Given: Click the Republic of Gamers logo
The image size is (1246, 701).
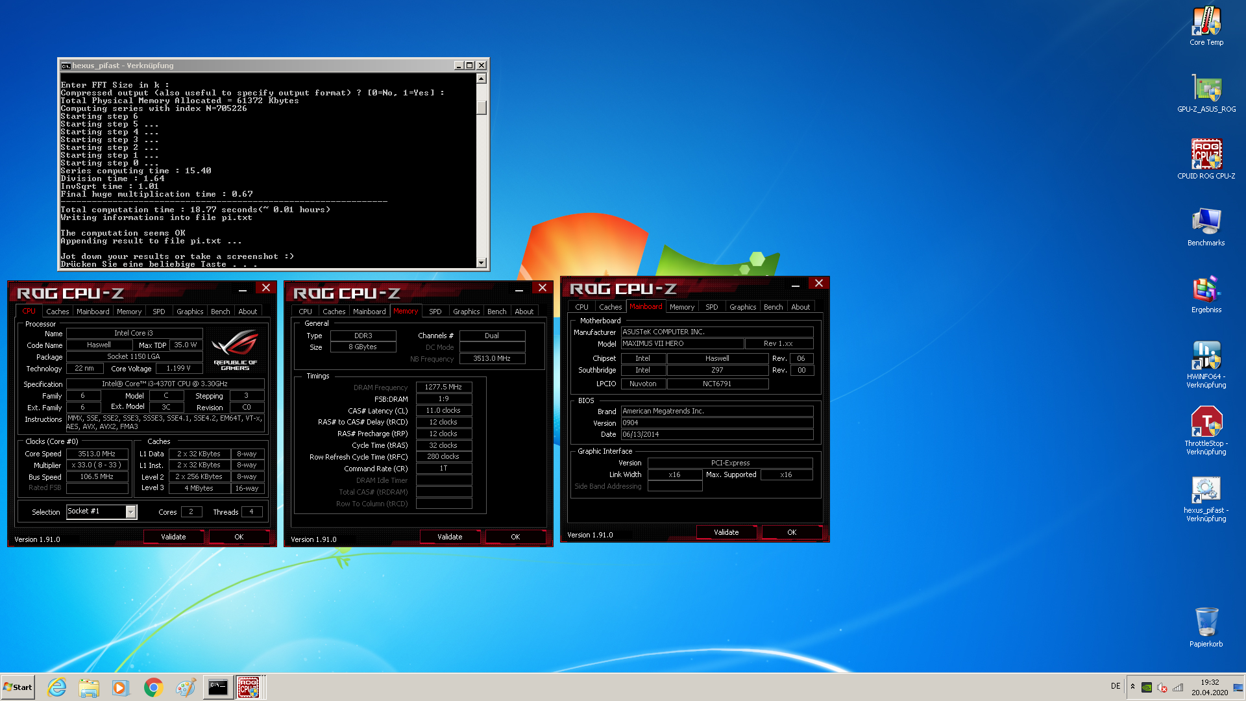Looking at the screenshot, I should click(x=235, y=349).
